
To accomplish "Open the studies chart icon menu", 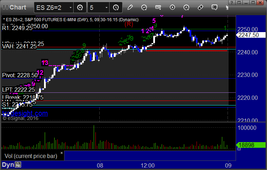I will tap(144, 7).
